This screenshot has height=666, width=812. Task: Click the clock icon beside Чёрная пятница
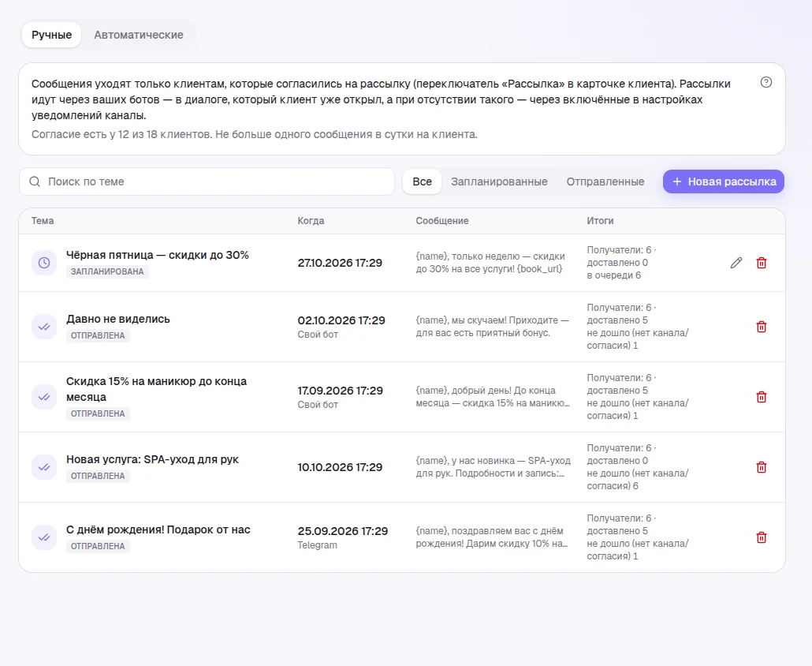click(44, 263)
